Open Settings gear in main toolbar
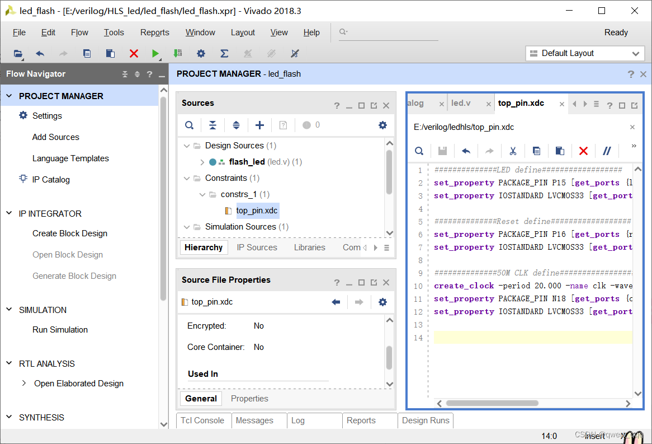 point(201,54)
